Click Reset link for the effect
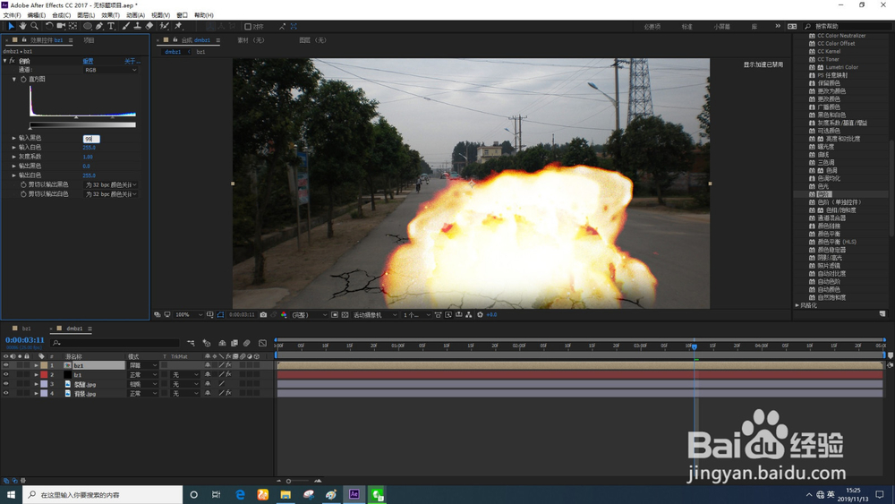This screenshot has height=504, width=895. pos(88,61)
